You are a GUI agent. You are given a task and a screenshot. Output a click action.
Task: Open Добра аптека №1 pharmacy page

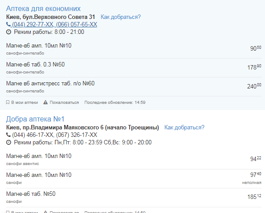pos(35,119)
